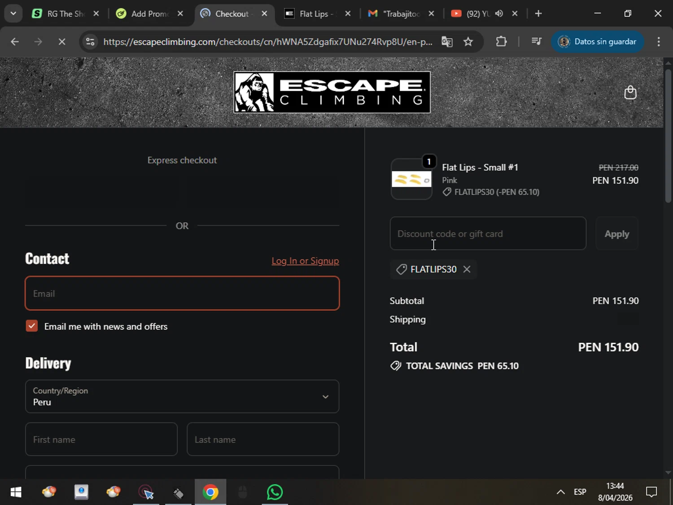Click the Email input field
673x505 pixels.
point(182,293)
